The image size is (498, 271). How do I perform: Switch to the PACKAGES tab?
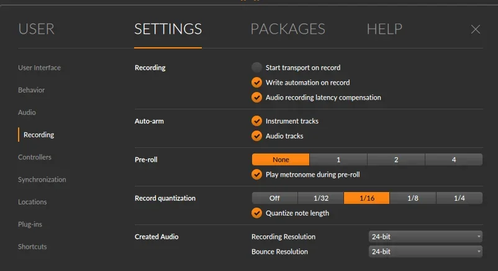point(287,29)
